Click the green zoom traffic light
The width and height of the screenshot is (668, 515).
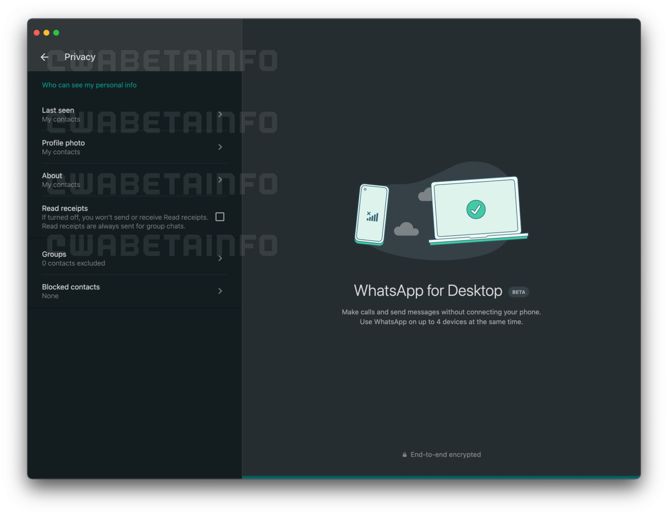[56, 33]
